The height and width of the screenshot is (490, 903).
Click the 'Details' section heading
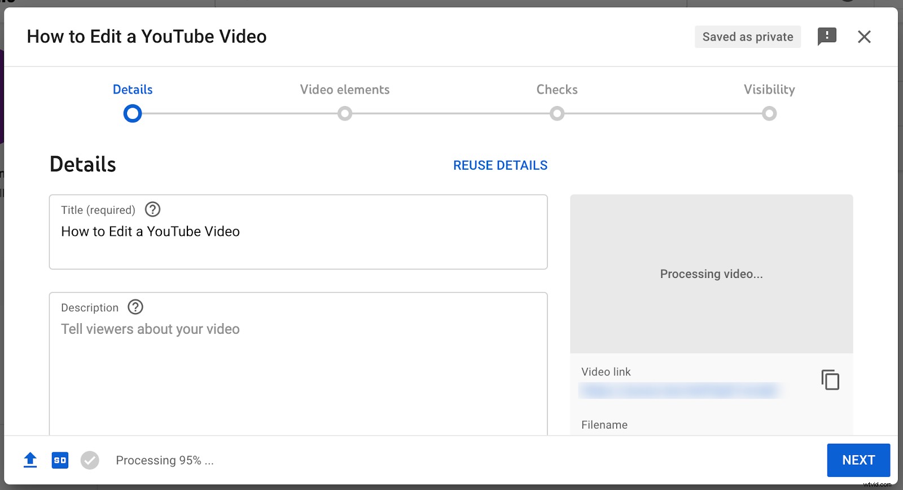point(83,164)
